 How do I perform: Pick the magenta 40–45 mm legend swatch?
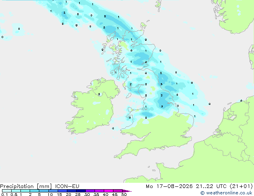point(109,191)
